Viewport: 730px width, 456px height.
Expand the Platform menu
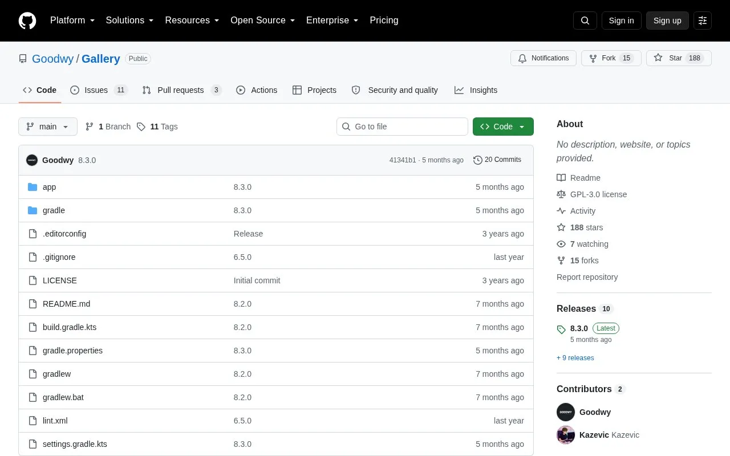click(72, 21)
